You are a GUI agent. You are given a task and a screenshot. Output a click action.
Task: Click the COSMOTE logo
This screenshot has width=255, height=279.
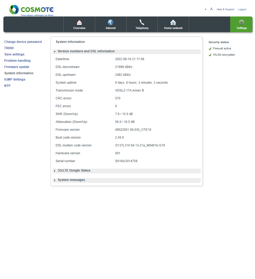[x=32, y=10]
